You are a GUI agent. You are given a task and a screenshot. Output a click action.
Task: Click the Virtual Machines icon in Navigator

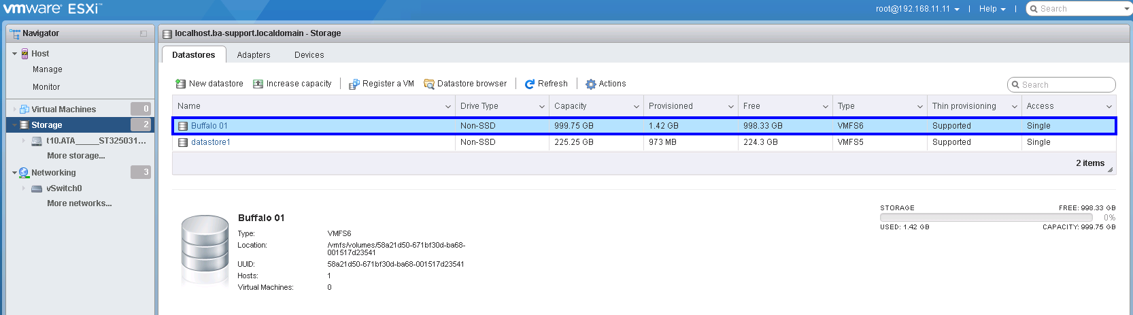coord(24,110)
